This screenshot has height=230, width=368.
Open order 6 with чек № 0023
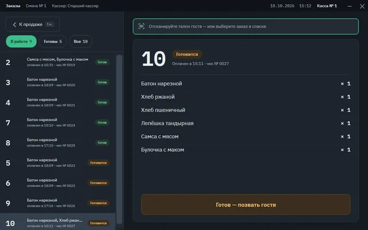pos(57,183)
